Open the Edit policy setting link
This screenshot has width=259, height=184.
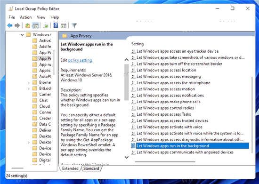click(x=80, y=60)
